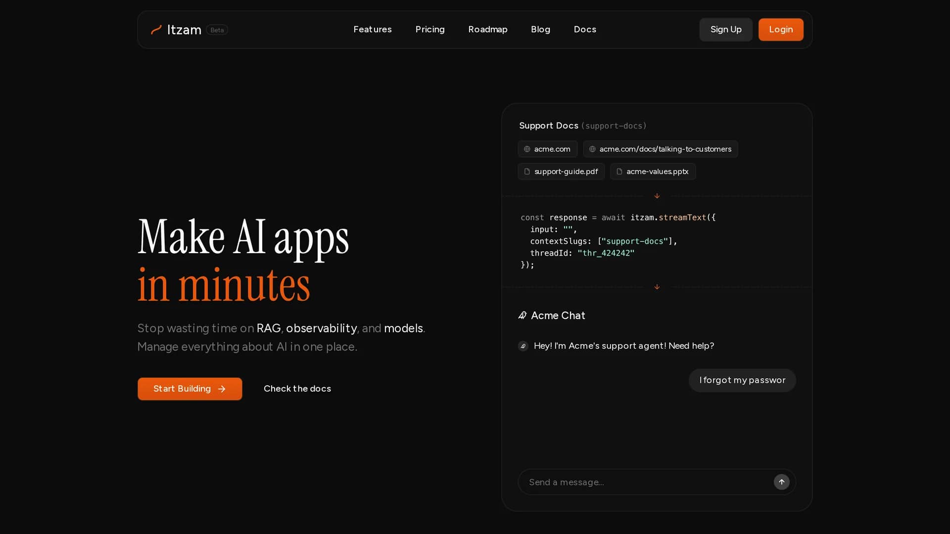Click the (support-docs) slug text
This screenshot has height=534, width=950.
coord(614,126)
